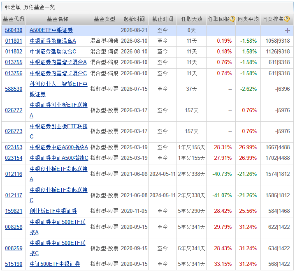Open the 中银证券内需增长混合C fund link
The height and width of the screenshot is (272, 295).
tap(58, 73)
